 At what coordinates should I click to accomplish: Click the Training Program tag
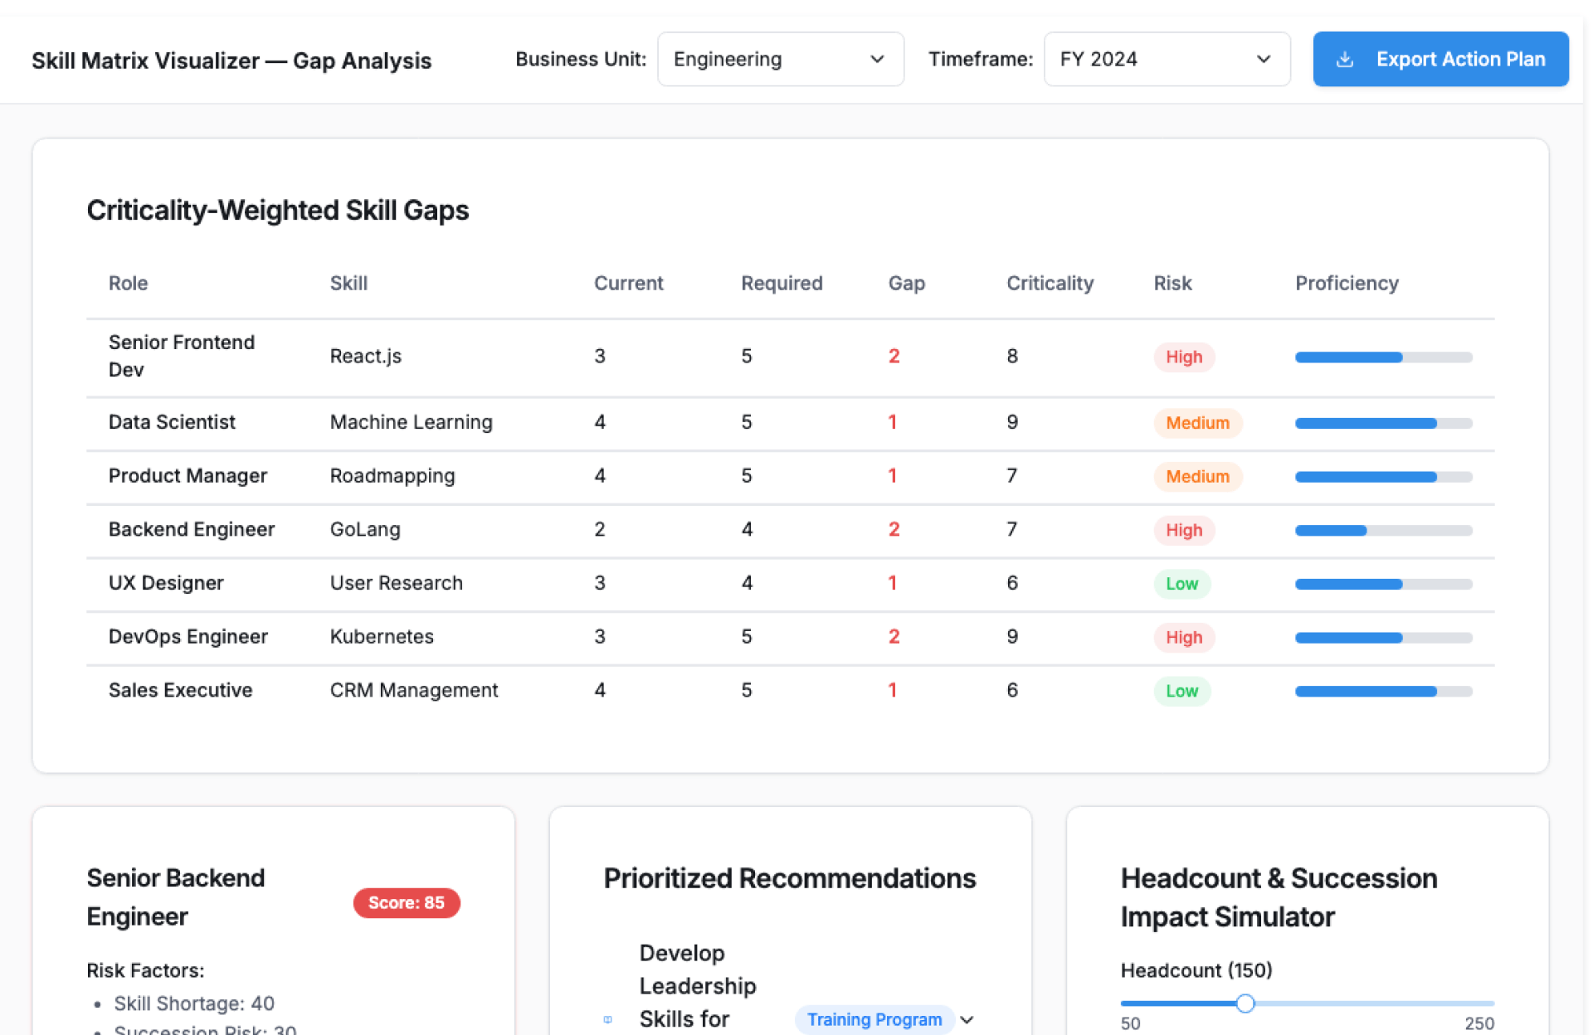click(874, 1019)
